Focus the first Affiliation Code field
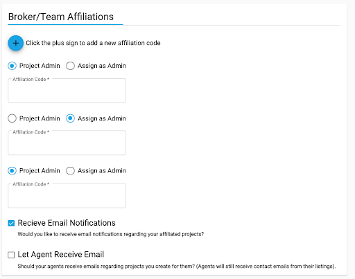355x279 pixels. [x=67, y=91]
